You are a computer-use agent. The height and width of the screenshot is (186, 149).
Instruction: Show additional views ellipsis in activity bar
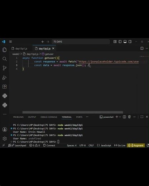tap(5, 114)
